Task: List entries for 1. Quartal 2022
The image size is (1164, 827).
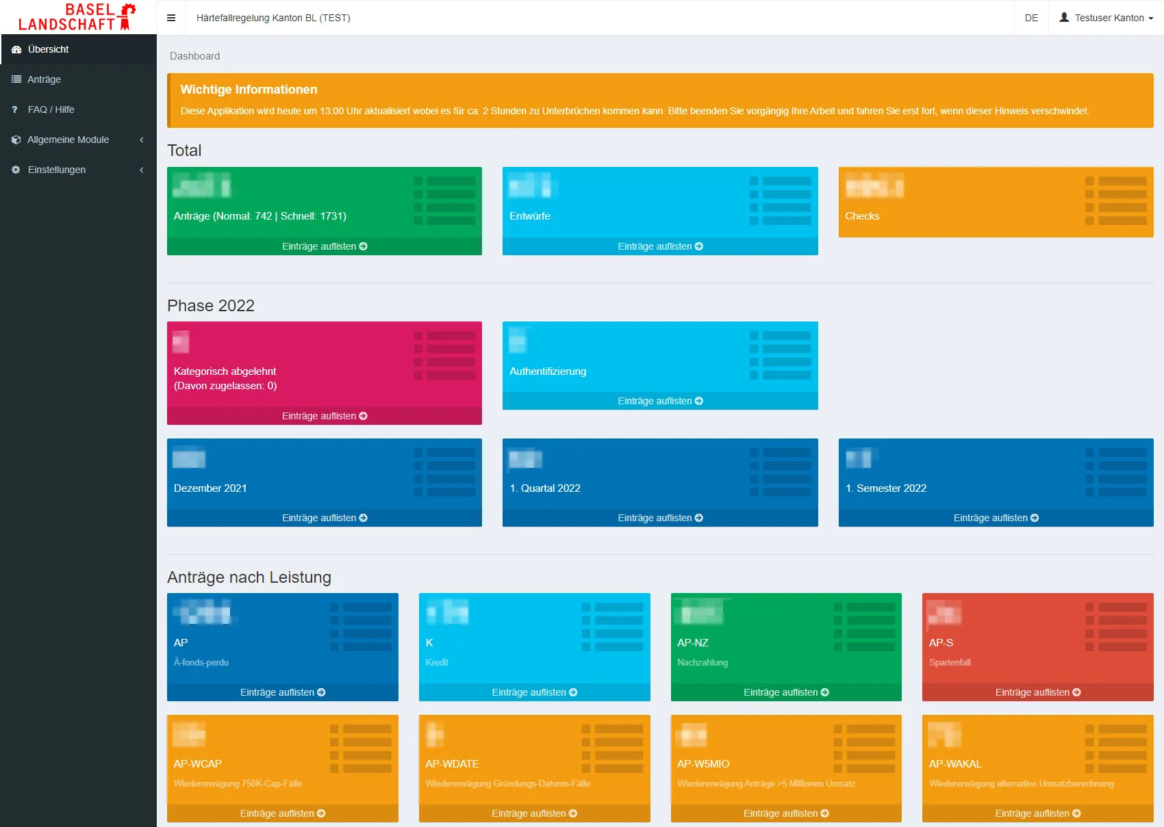Action: (x=660, y=518)
